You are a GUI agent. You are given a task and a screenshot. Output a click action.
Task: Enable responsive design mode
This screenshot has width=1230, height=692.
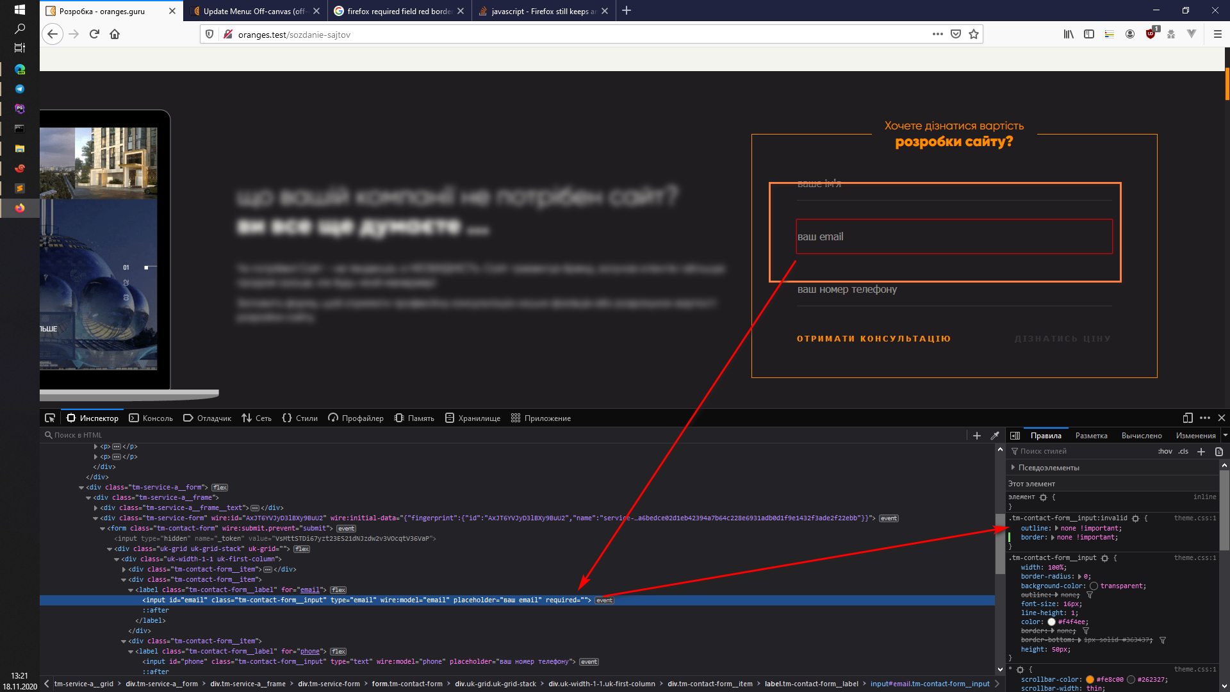click(x=1187, y=418)
